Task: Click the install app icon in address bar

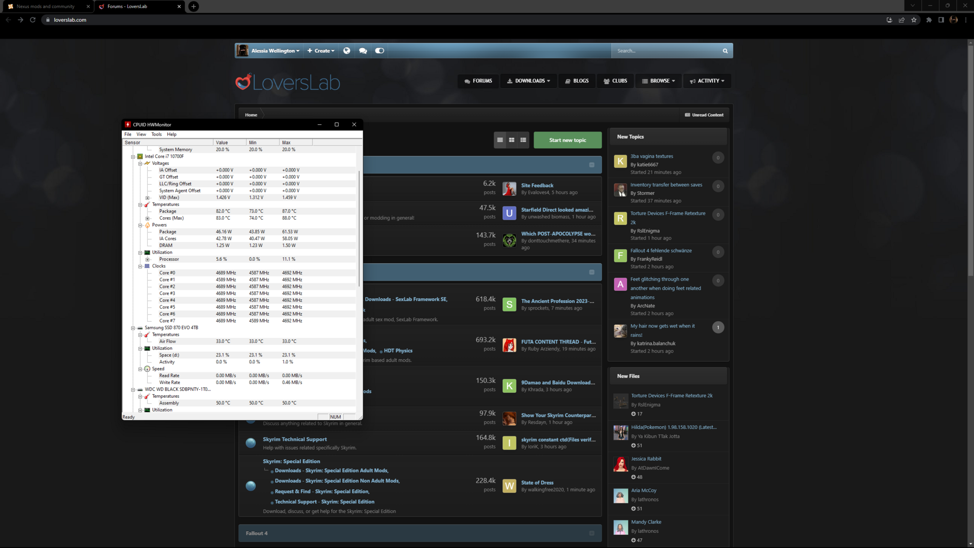Action: [x=889, y=20]
